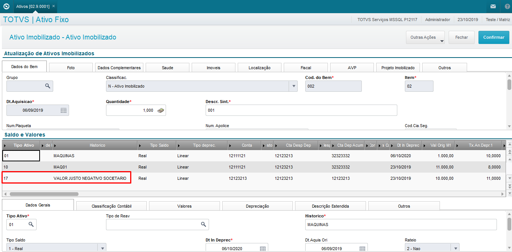Screen dimensions: 512x252
Task: Open the Tipo de Reav search magnifier
Action: point(203,224)
